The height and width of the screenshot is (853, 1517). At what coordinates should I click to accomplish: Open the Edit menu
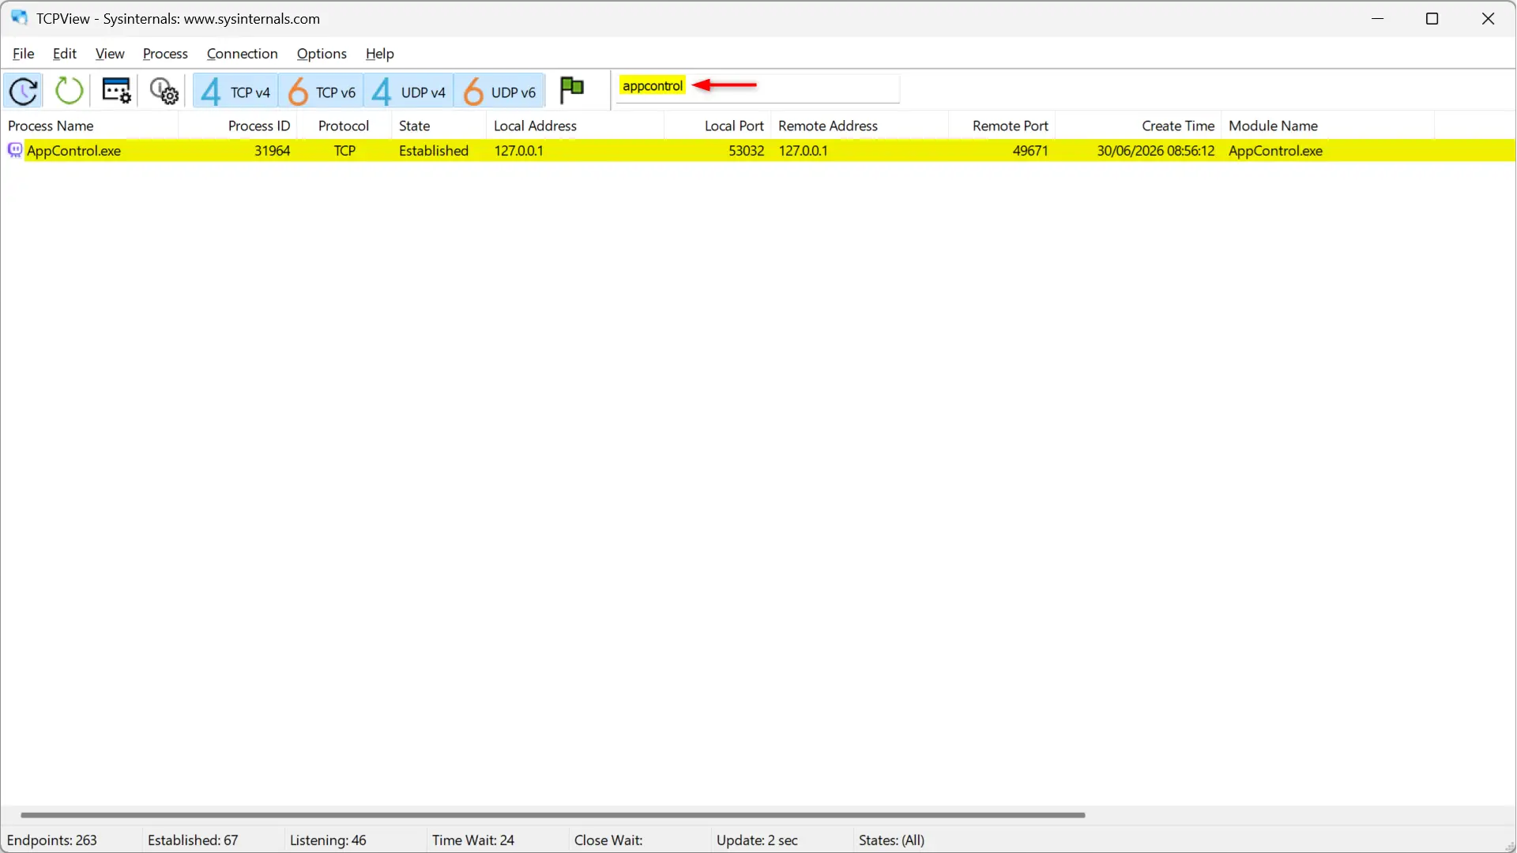pyautogui.click(x=65, y=54)
